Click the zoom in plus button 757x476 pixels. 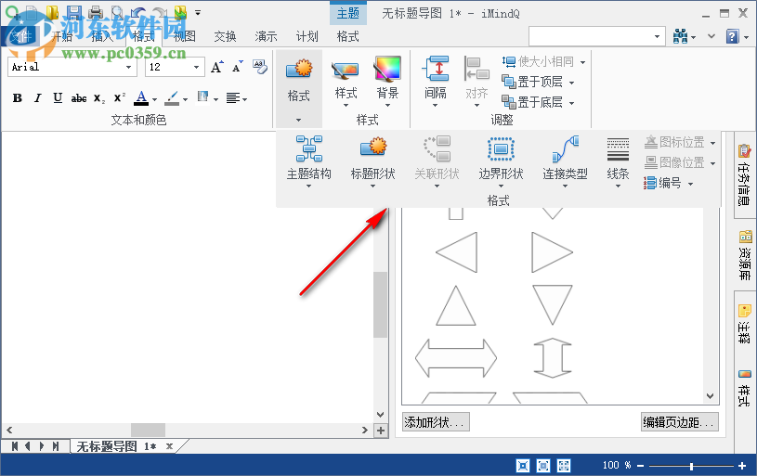[x=742, y=466]
